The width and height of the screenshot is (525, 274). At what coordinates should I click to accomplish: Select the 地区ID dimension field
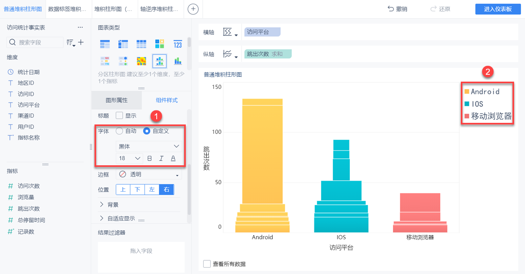(26, 83)
